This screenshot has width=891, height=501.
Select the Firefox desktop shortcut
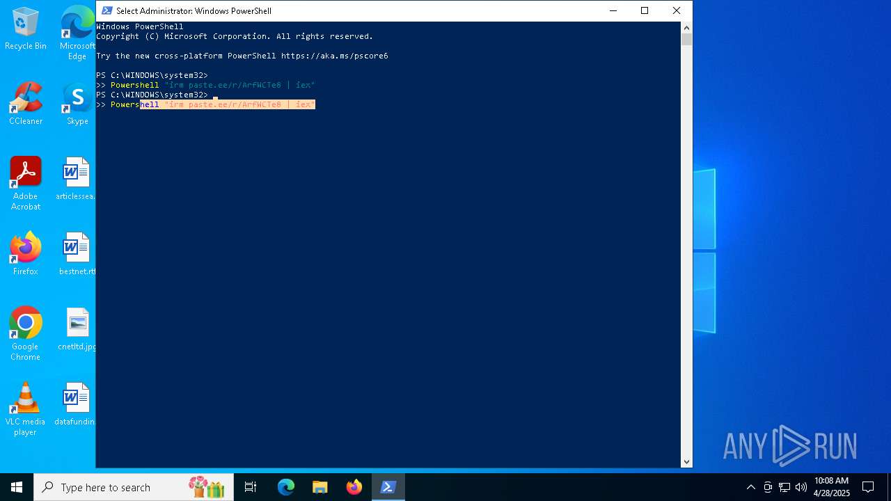click(26, 254)
